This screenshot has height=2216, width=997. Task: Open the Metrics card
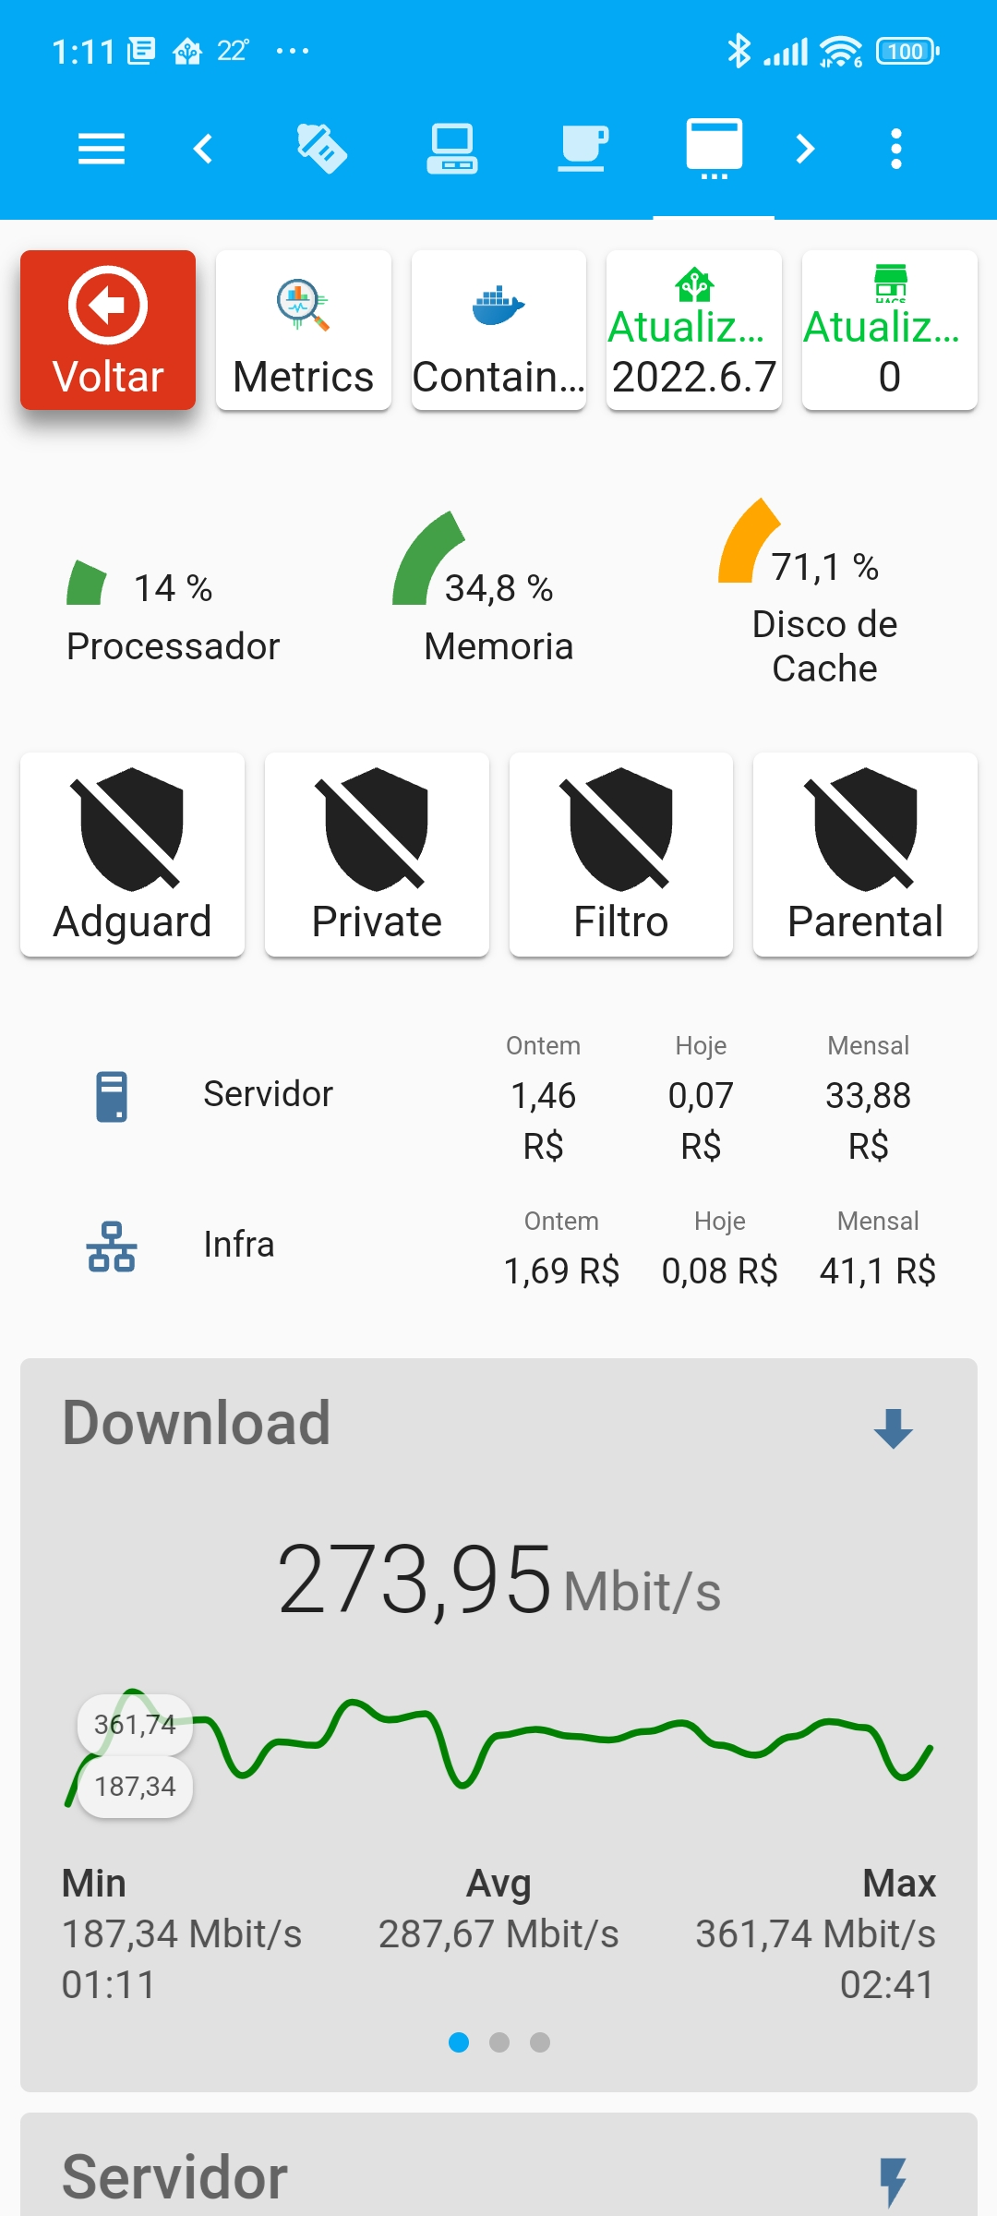click(304, 330)
